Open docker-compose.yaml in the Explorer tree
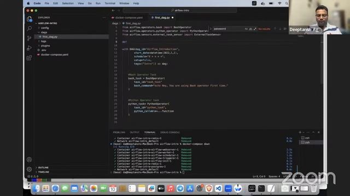 click(55, 54)
